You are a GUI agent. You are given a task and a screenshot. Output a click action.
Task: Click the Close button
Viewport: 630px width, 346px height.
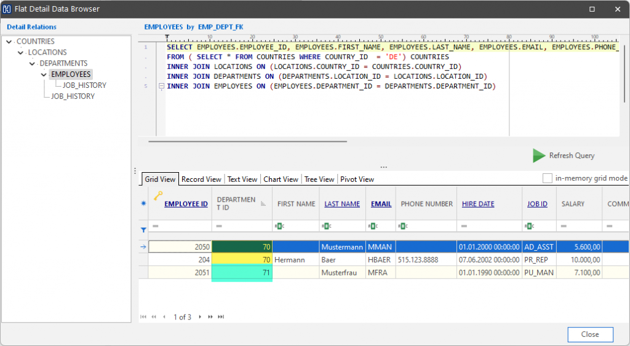point(590,334)
